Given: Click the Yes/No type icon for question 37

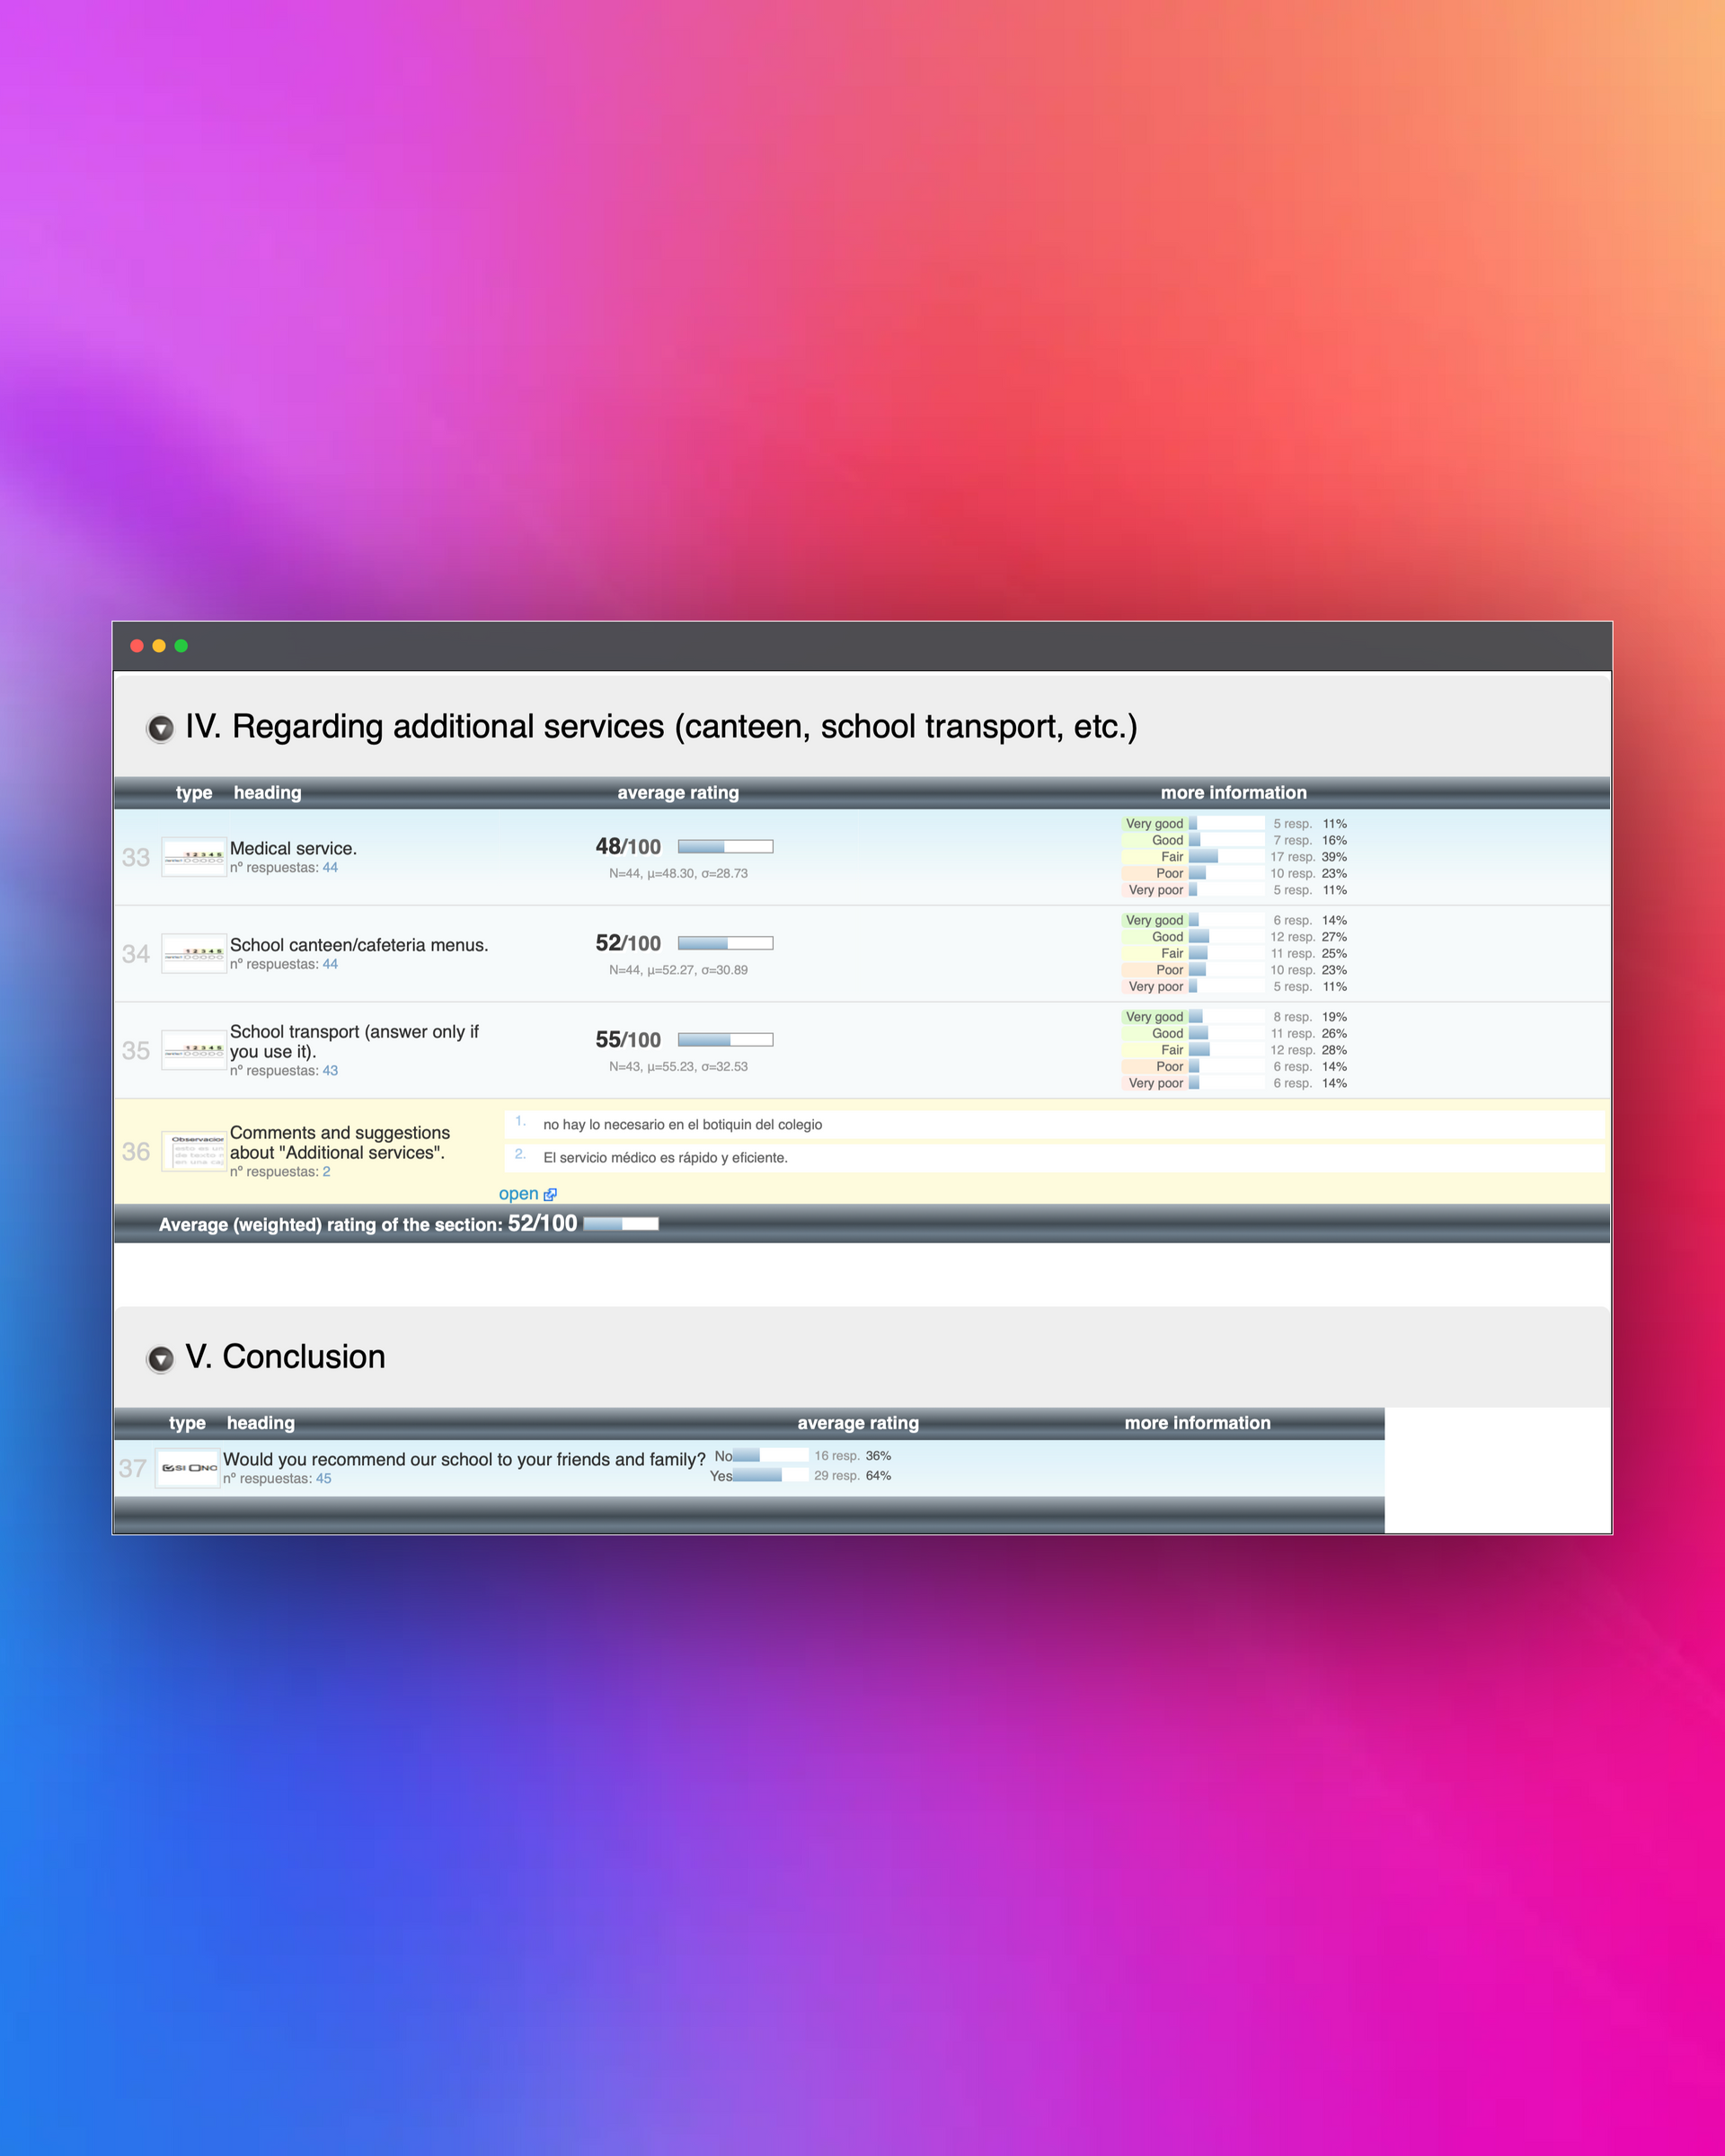Looking at the screenshot, I should pyautogui.click(x=189, y=1468).
